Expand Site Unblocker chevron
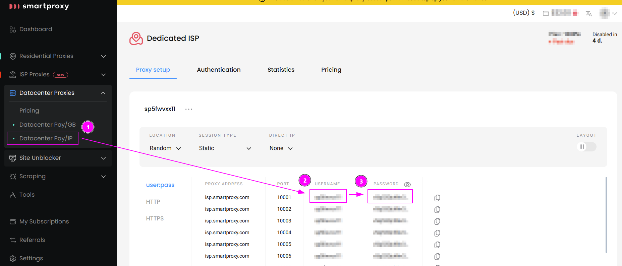 (104, 158)
